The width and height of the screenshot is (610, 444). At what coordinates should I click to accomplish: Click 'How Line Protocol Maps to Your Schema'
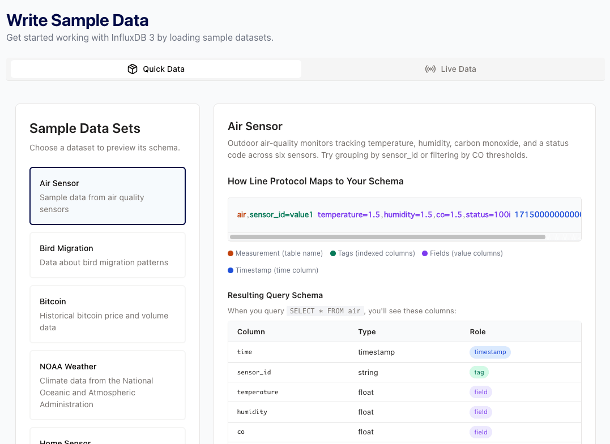click(x=315, y=182)
